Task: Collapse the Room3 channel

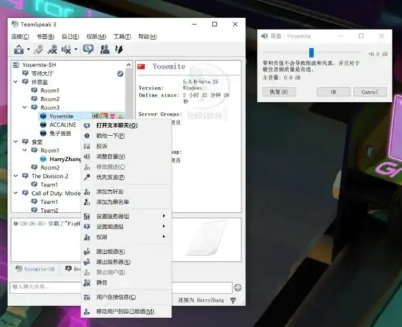Action: (25, 107)
